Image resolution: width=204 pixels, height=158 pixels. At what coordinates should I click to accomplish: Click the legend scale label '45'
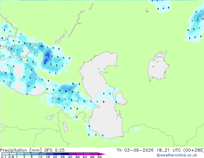tap(92, 157)
